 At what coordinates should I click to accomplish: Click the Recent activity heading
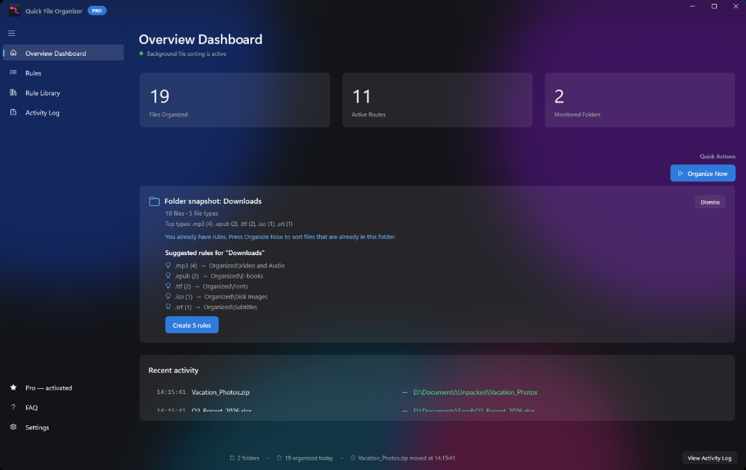point(173,370)
